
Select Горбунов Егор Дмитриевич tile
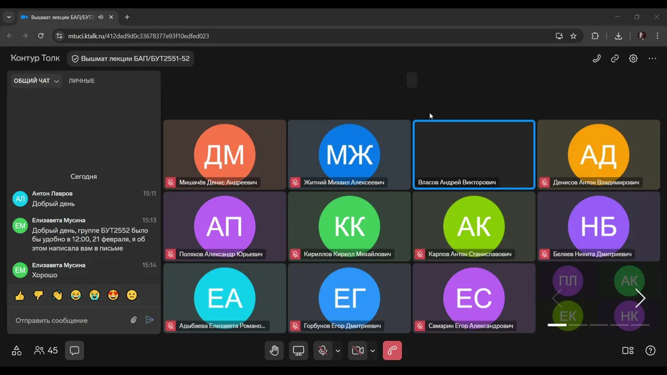pyautogui.click(x=349, y=298)
